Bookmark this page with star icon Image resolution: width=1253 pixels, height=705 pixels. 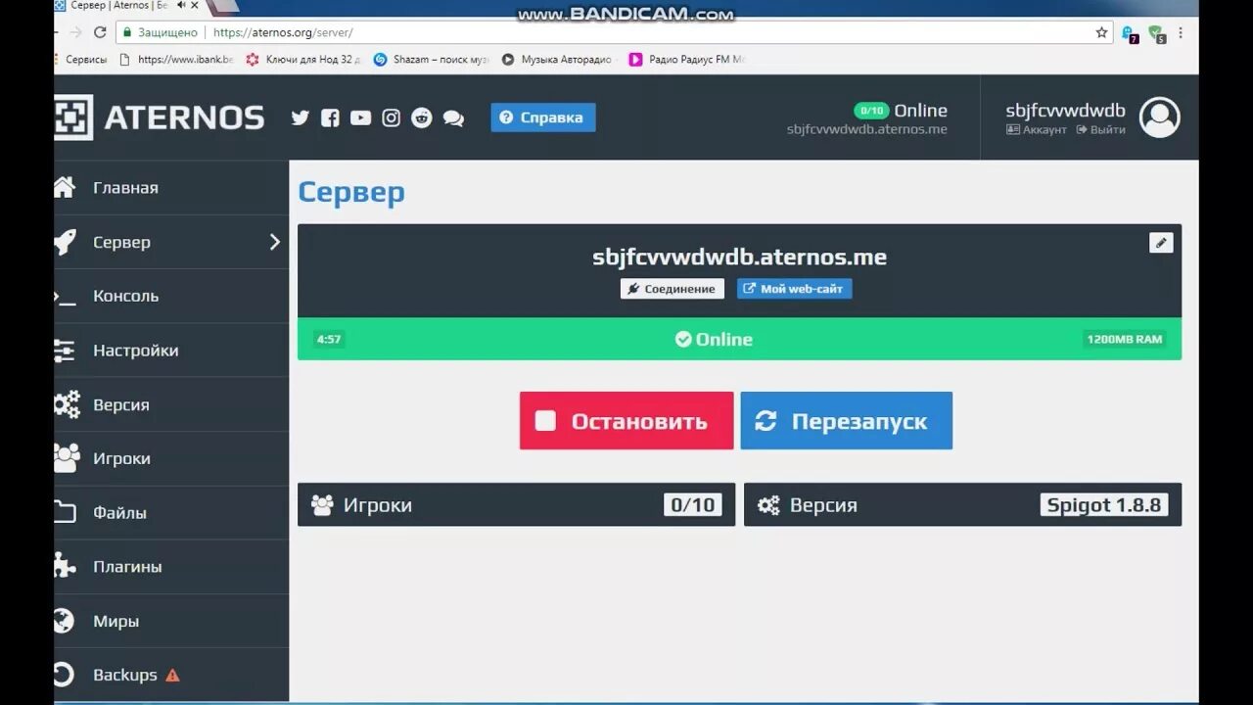point(1101,32)
